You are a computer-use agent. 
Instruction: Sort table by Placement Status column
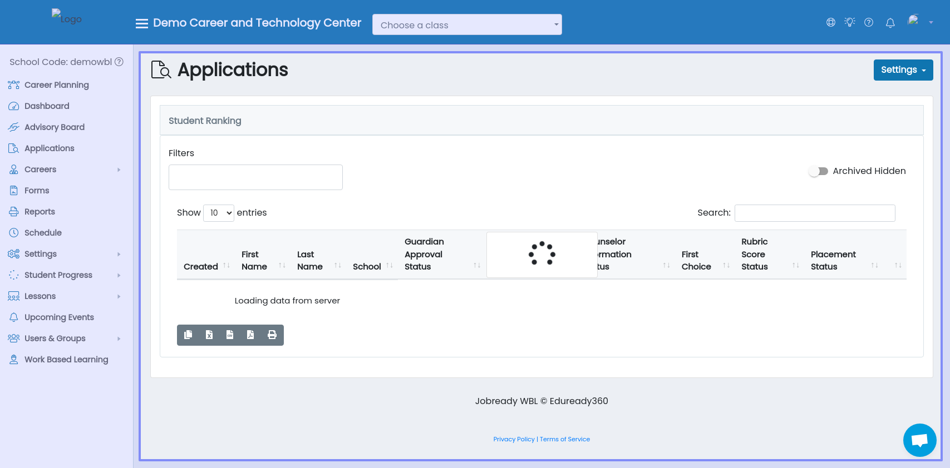click(x=833, y=260)
